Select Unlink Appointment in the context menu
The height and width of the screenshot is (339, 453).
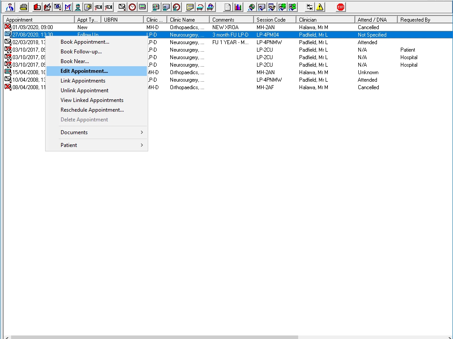[x=96, y=90]
